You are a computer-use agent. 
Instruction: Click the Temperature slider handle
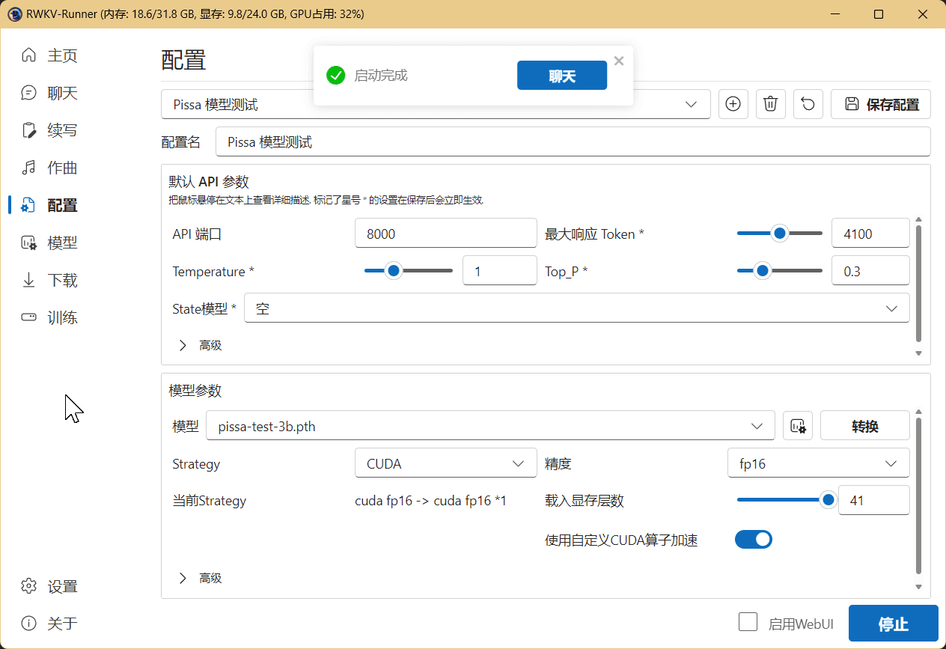coord(393,271)
